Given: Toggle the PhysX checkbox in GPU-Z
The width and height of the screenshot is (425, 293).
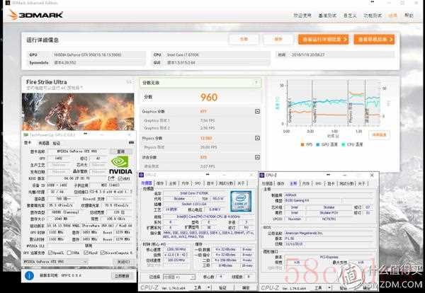Looking at the screenshot, I should coord(86,253).
